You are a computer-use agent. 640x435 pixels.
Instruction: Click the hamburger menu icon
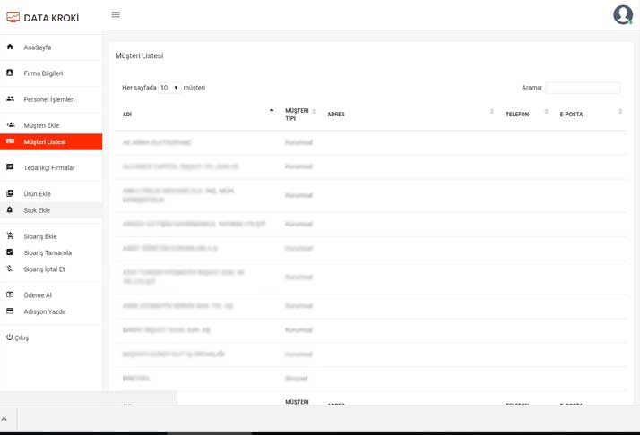(x=116, y=15)
